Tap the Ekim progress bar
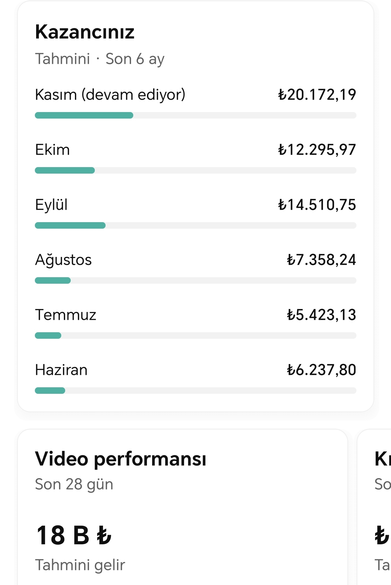 195,170
